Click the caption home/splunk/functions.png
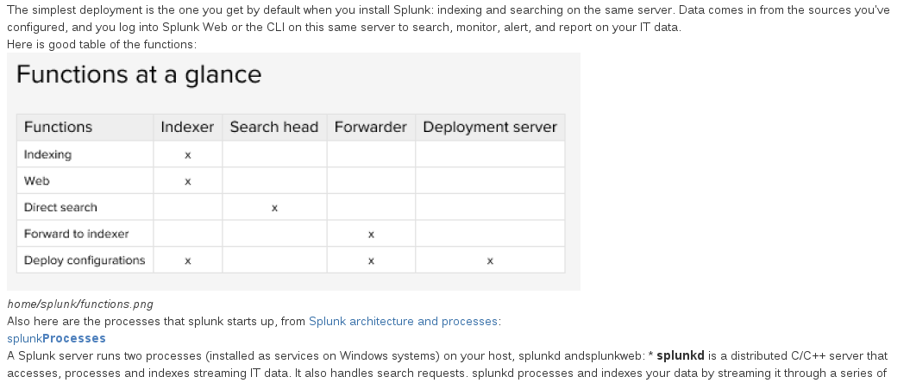The width and height of the screenshot is (910, 383). [80, 305]
